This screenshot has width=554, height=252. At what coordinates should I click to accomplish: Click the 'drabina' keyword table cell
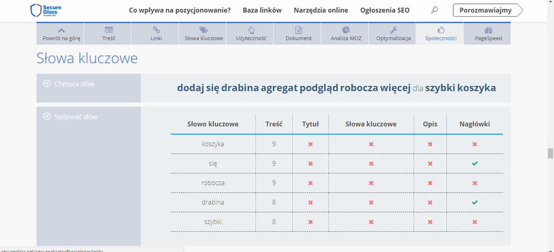point(213,203)
